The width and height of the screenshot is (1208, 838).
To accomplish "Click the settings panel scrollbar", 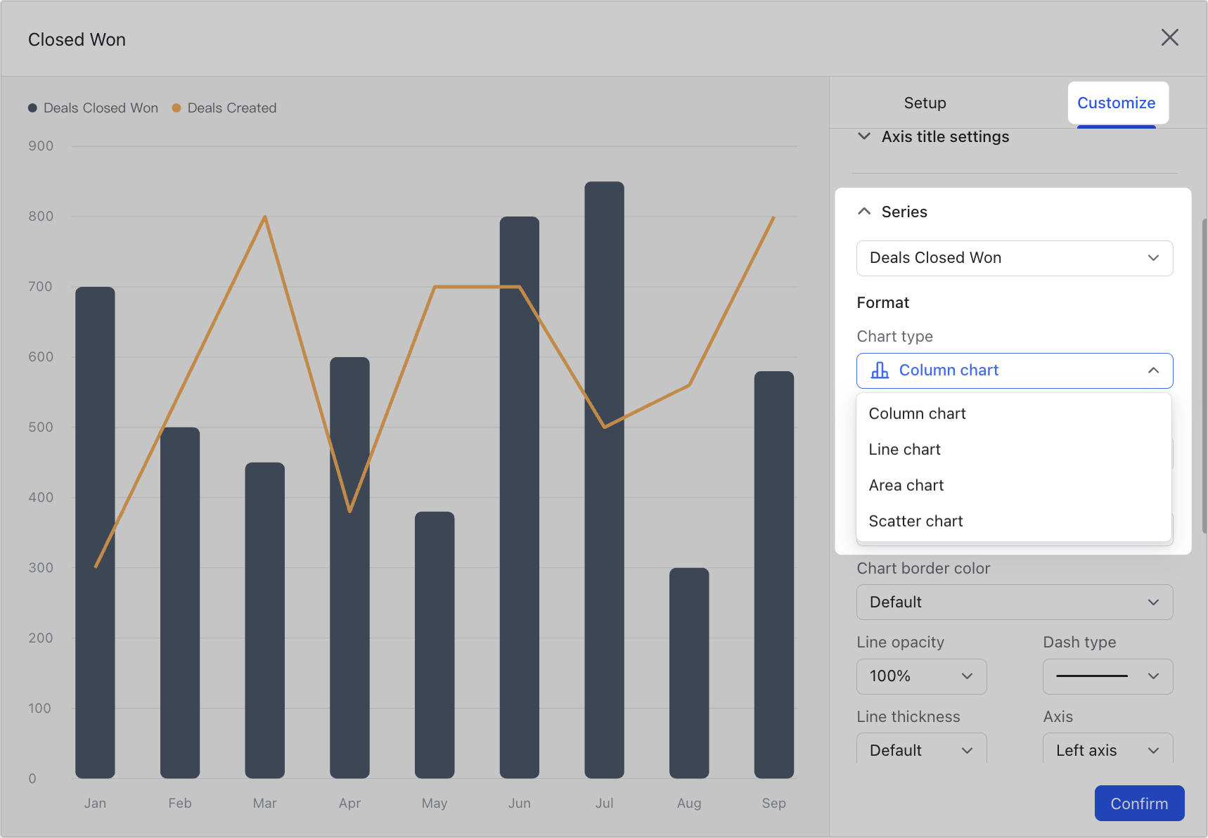I will coord(1204,376).
